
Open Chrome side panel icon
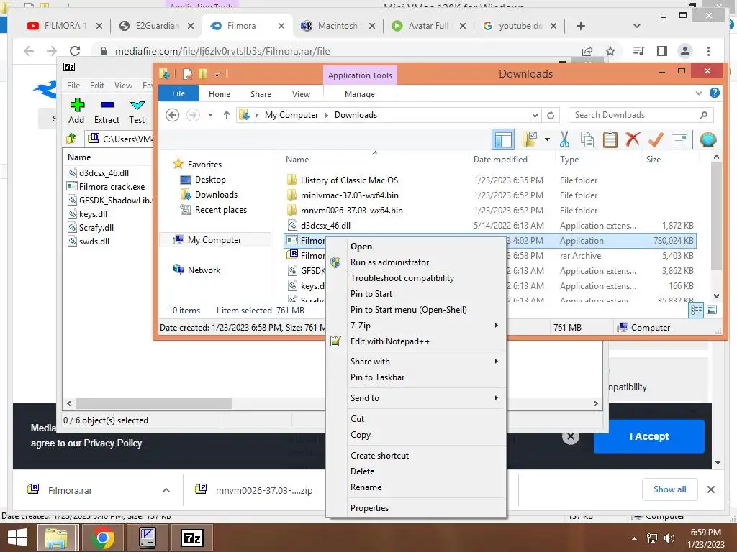pos(662,51)
